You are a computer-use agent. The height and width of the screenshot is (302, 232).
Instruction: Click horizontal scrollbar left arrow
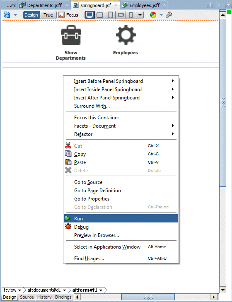pyautogui.click(x=77, y=297)
